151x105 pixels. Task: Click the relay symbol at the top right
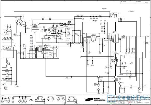(x=114, y=14)
